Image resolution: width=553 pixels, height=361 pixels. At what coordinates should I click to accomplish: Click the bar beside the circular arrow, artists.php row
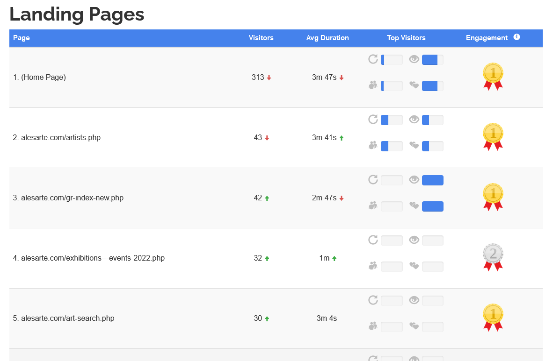click(x=392, y=120)
